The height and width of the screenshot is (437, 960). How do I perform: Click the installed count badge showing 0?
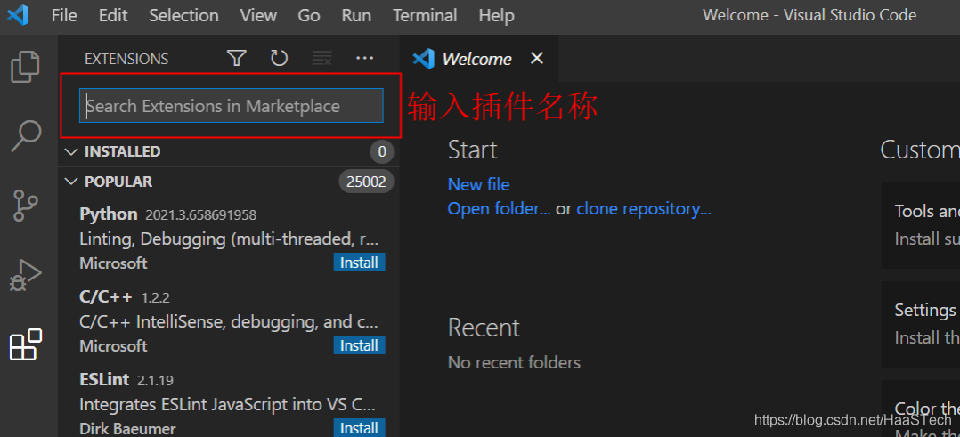click(x=382, y=151)
